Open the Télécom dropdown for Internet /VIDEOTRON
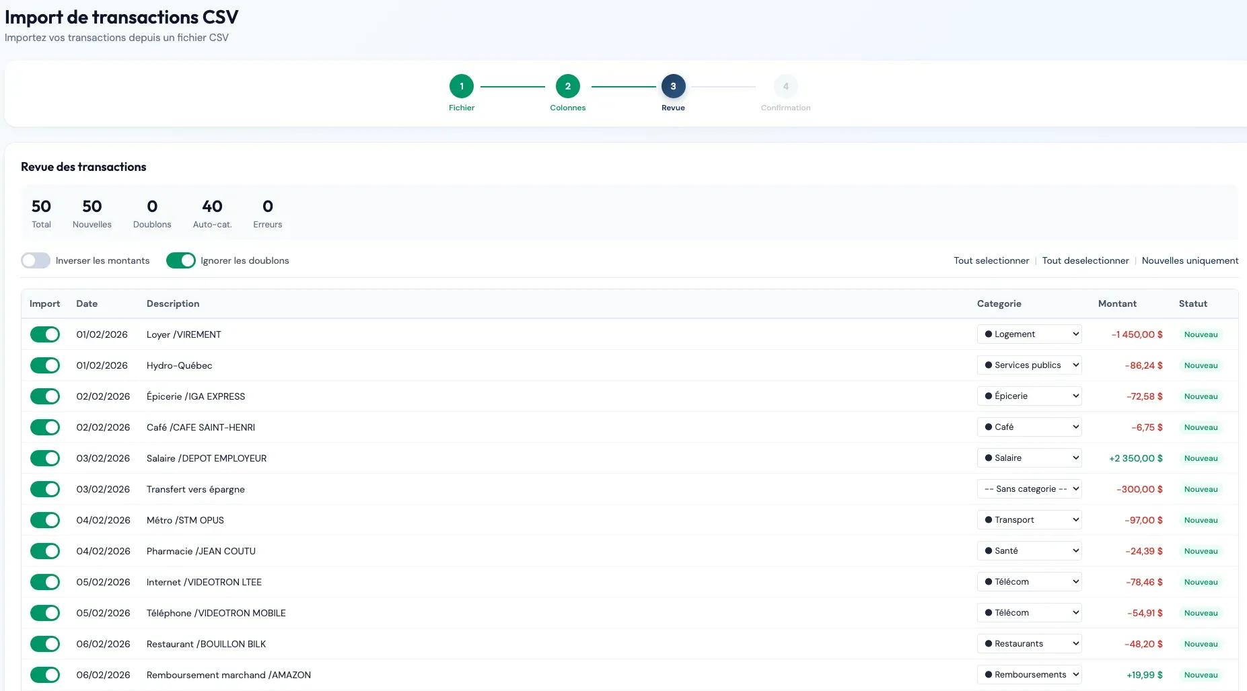 [1029, 581]
